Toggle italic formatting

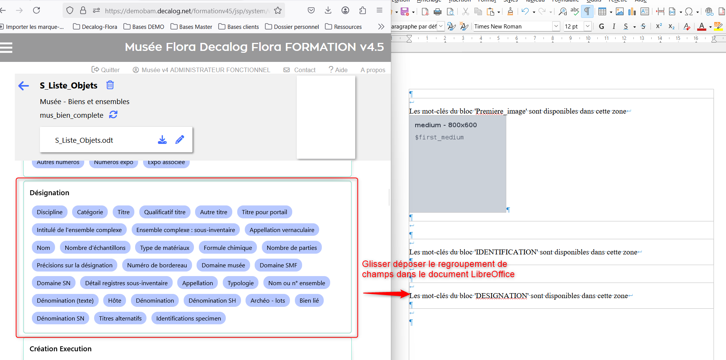pos(614,26)
